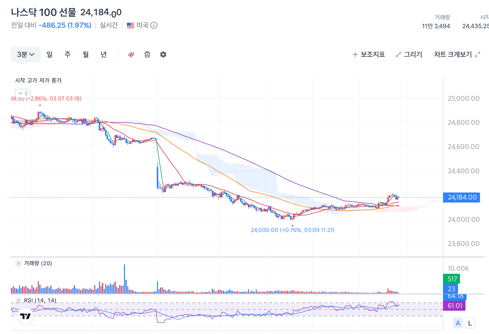The width and height of the screenshot is (489, 334).
Task: Click the purple 61.01 RSI value label
Action: (x=454, y=306)
